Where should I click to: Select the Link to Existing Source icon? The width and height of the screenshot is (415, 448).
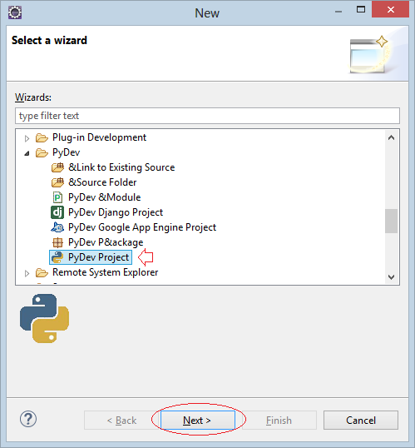(57, 167)
